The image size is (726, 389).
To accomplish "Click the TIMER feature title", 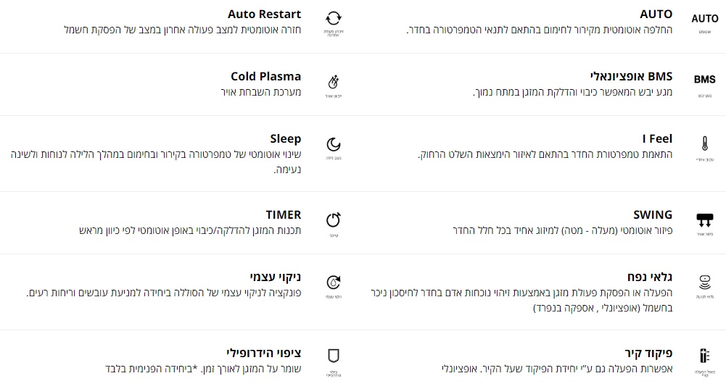I will click(x=283, y=215).
